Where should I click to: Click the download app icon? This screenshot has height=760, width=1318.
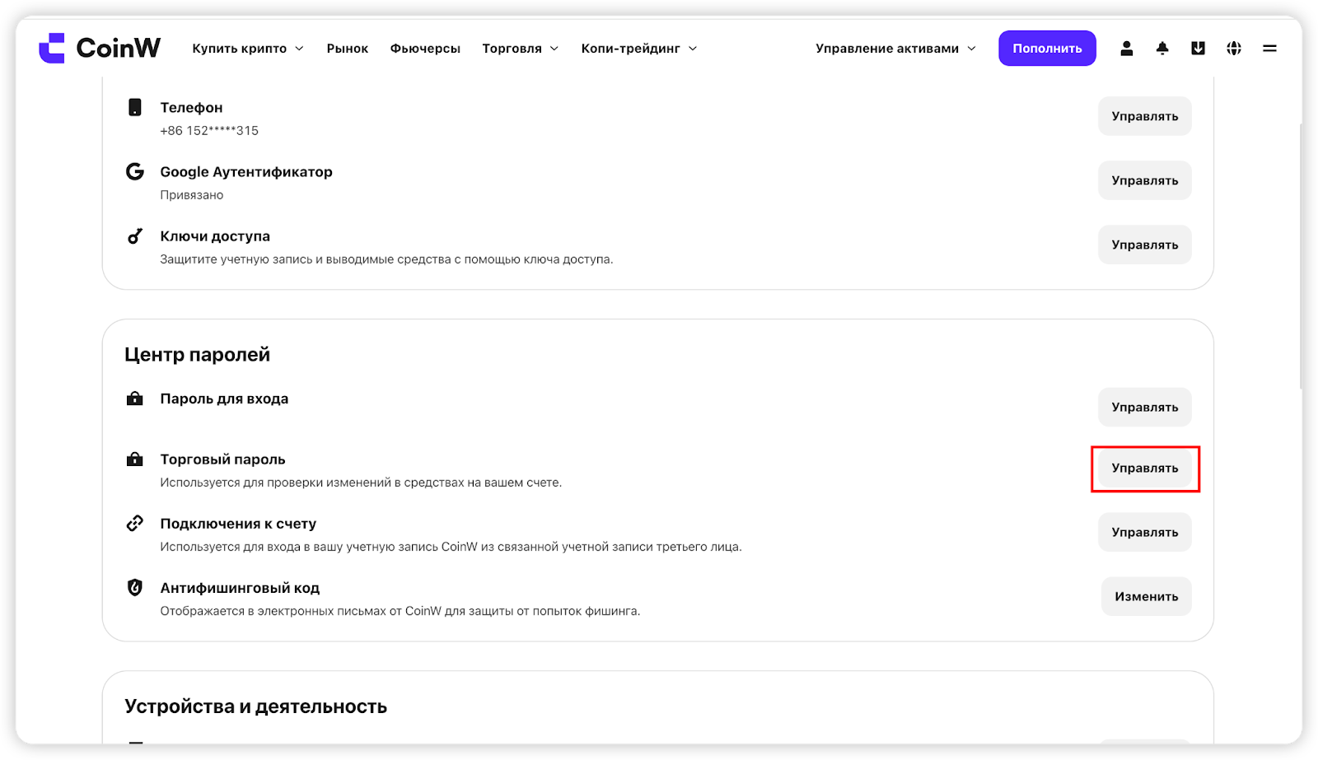(1198, 49)
